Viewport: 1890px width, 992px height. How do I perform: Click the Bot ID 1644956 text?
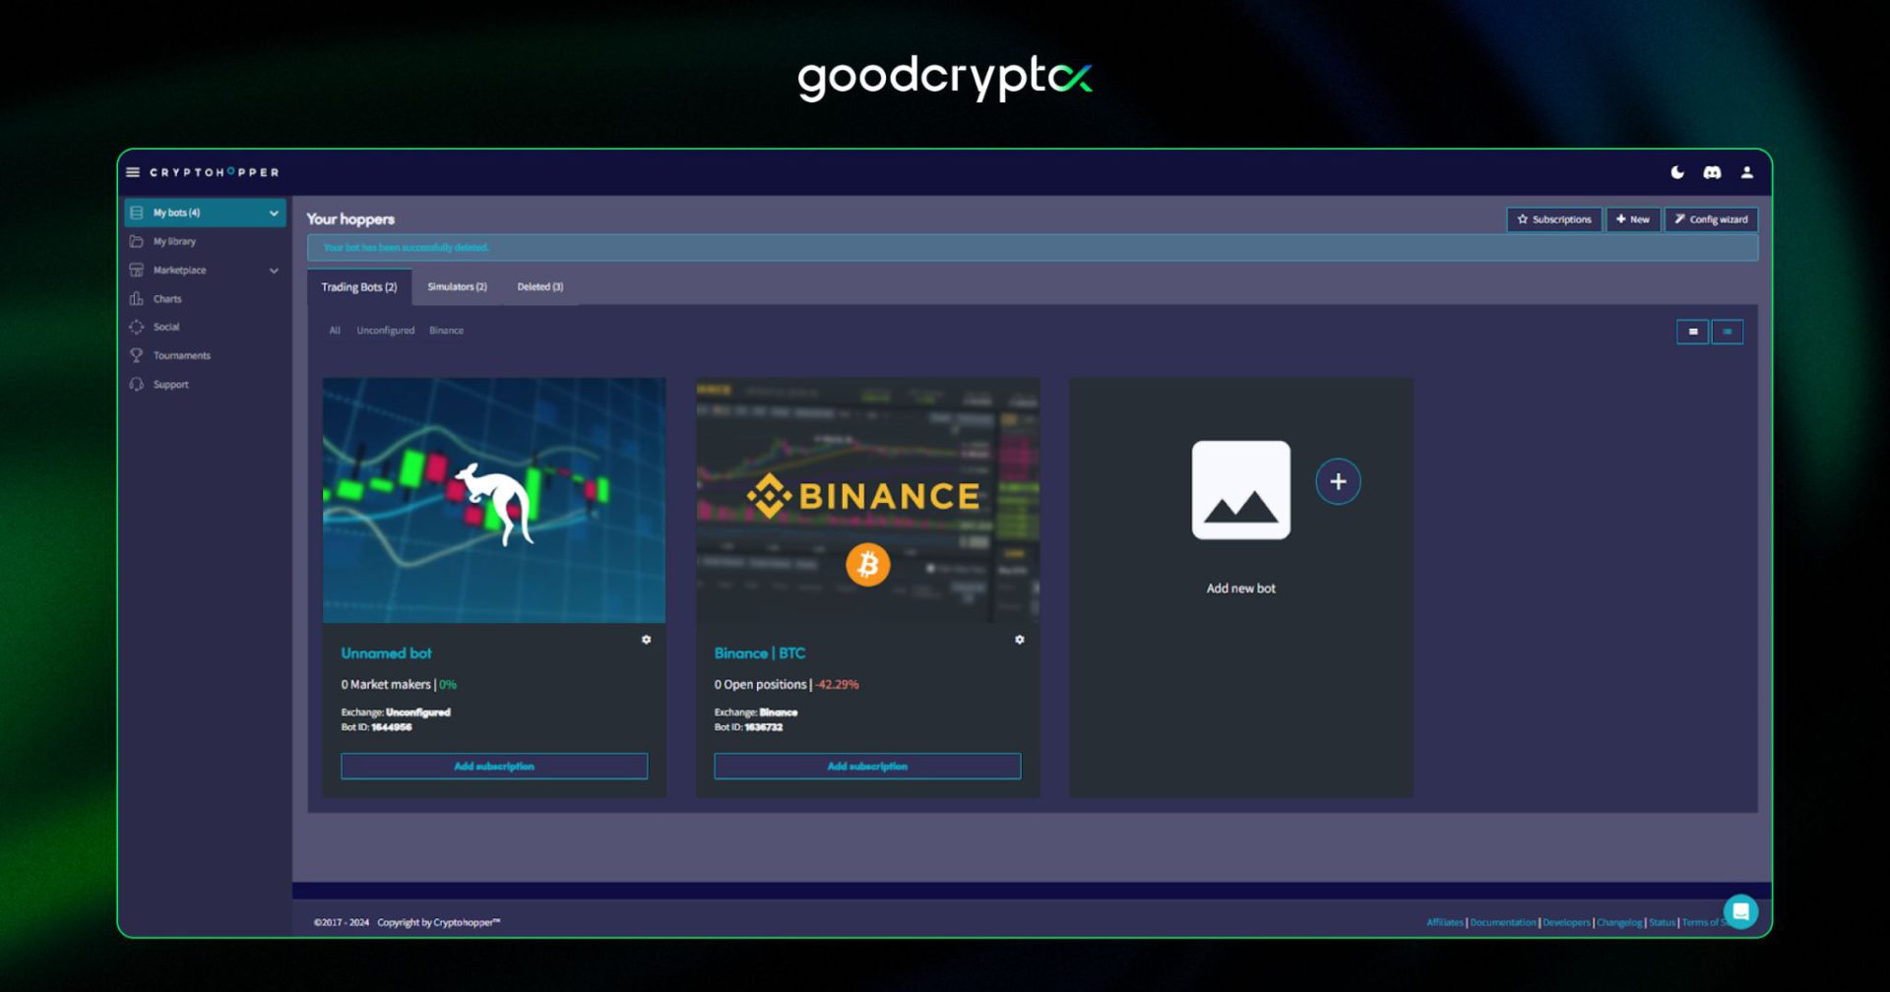click(x=376, y=727)
